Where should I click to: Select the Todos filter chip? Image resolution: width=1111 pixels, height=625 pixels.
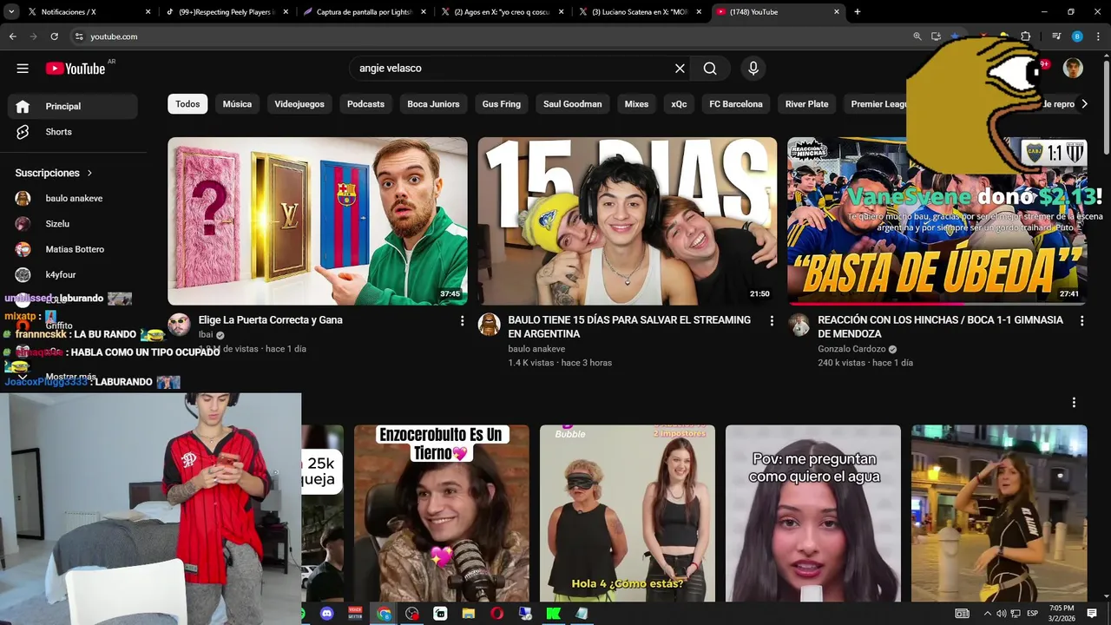pyautogui.click(x=187, y=104)
